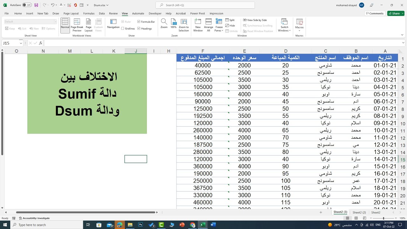Select the Sheet2 (2) sheet tab

coord(359,212)
